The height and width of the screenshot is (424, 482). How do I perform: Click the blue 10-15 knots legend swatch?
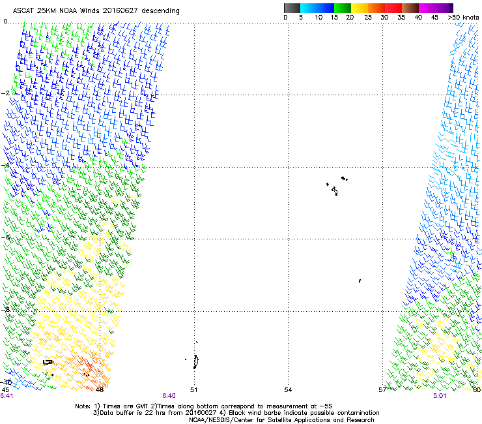tap(325, 8)
